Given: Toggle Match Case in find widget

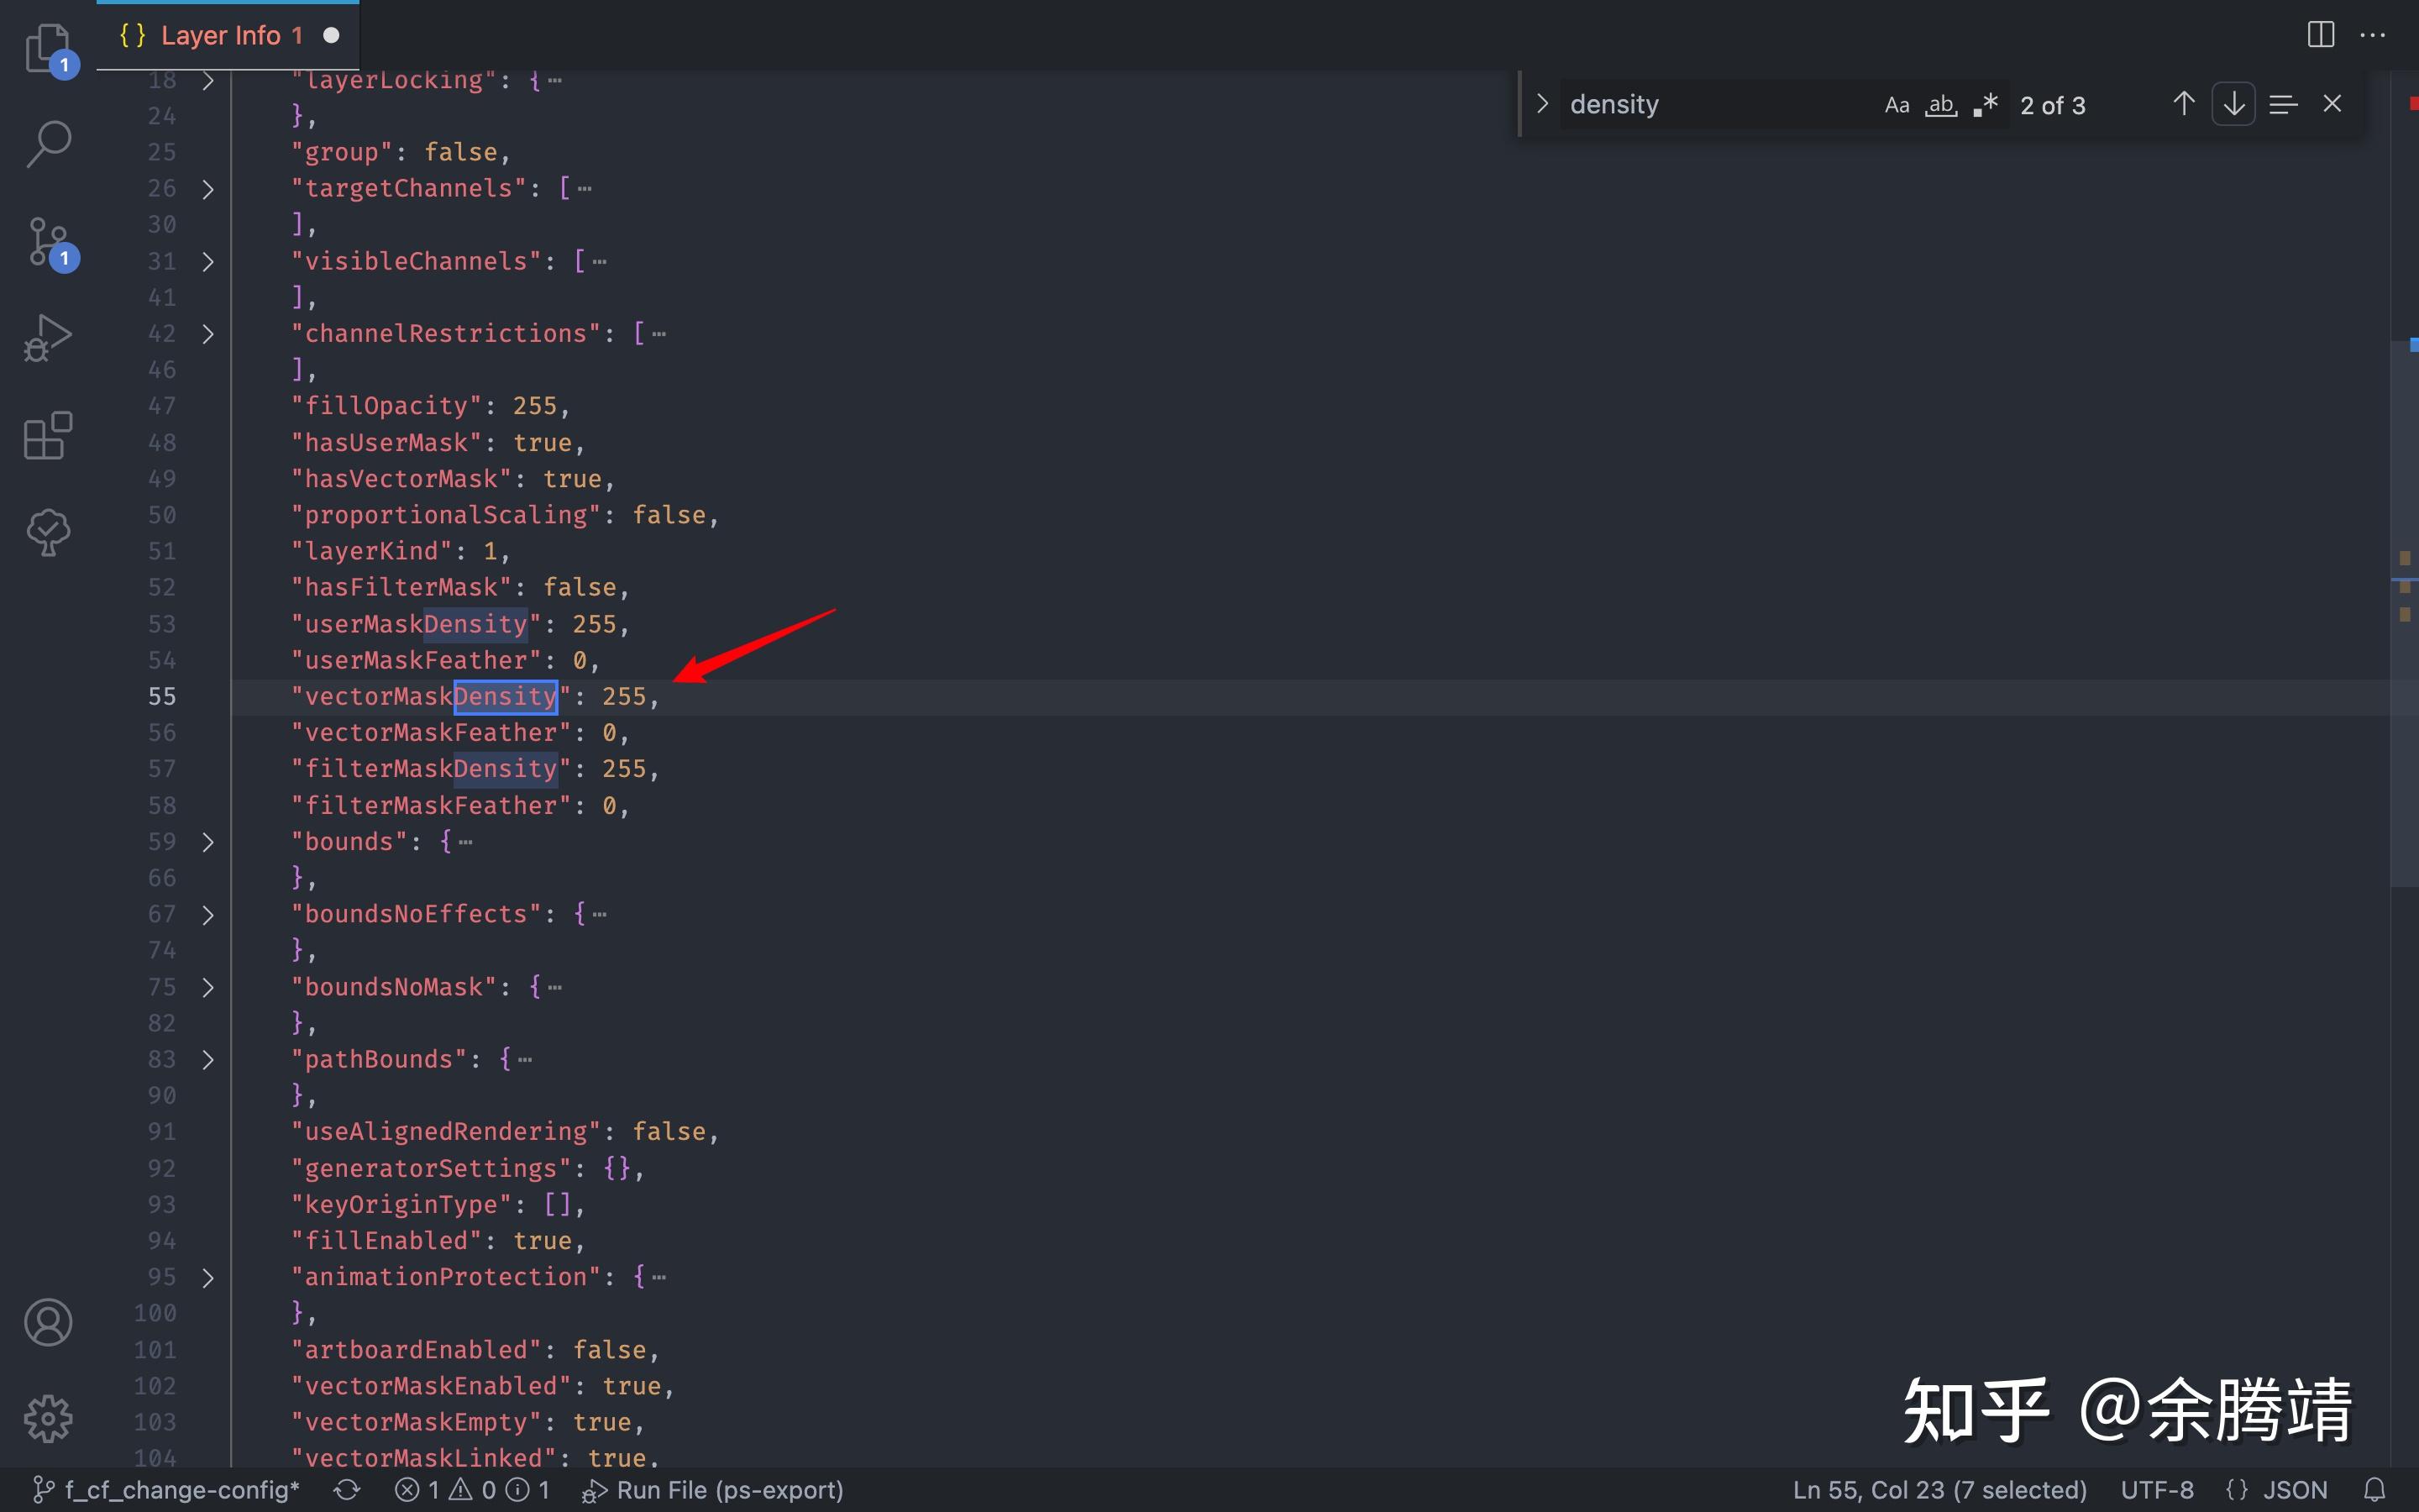Looking at the screenshot, I should pyautogui.click(x=1897, y=105).
